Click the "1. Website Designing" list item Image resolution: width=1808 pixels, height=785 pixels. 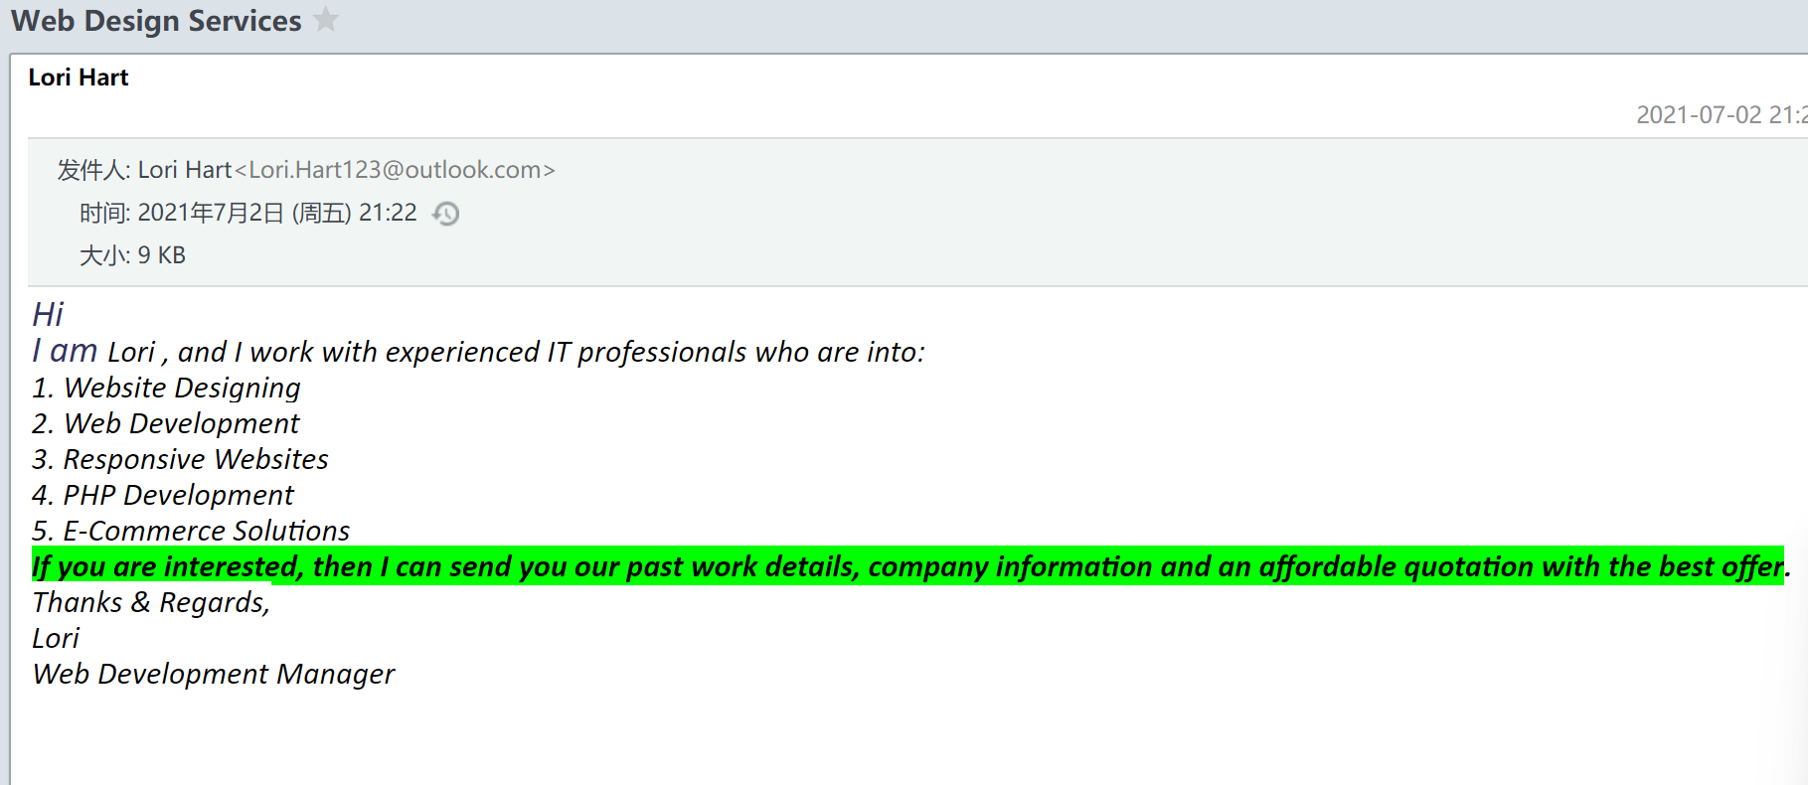(166, 388)
